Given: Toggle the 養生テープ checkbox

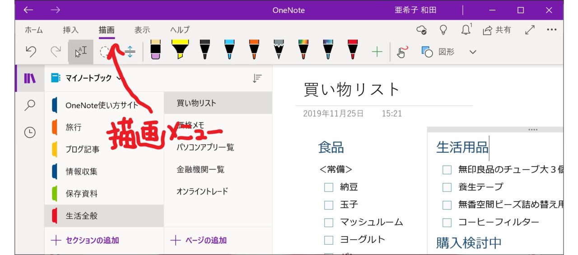Looking at the screenshot, I should (447, 187).
